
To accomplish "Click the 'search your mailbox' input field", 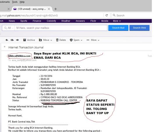I will point(61,28).
